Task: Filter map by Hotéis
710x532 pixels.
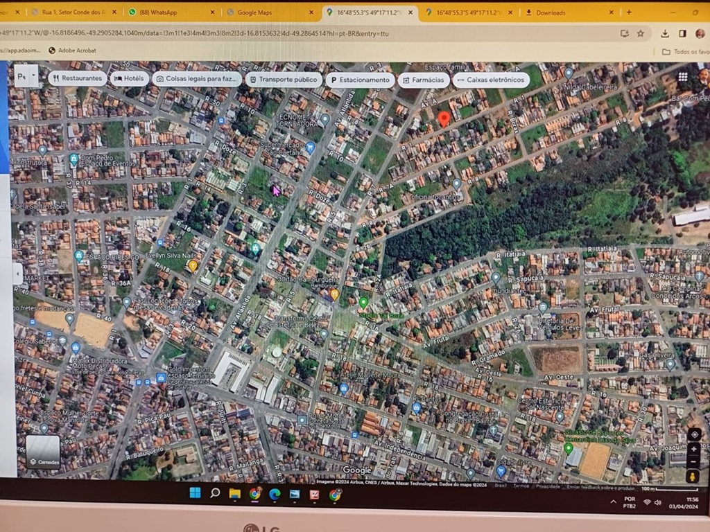Action: tap(130, 78)
